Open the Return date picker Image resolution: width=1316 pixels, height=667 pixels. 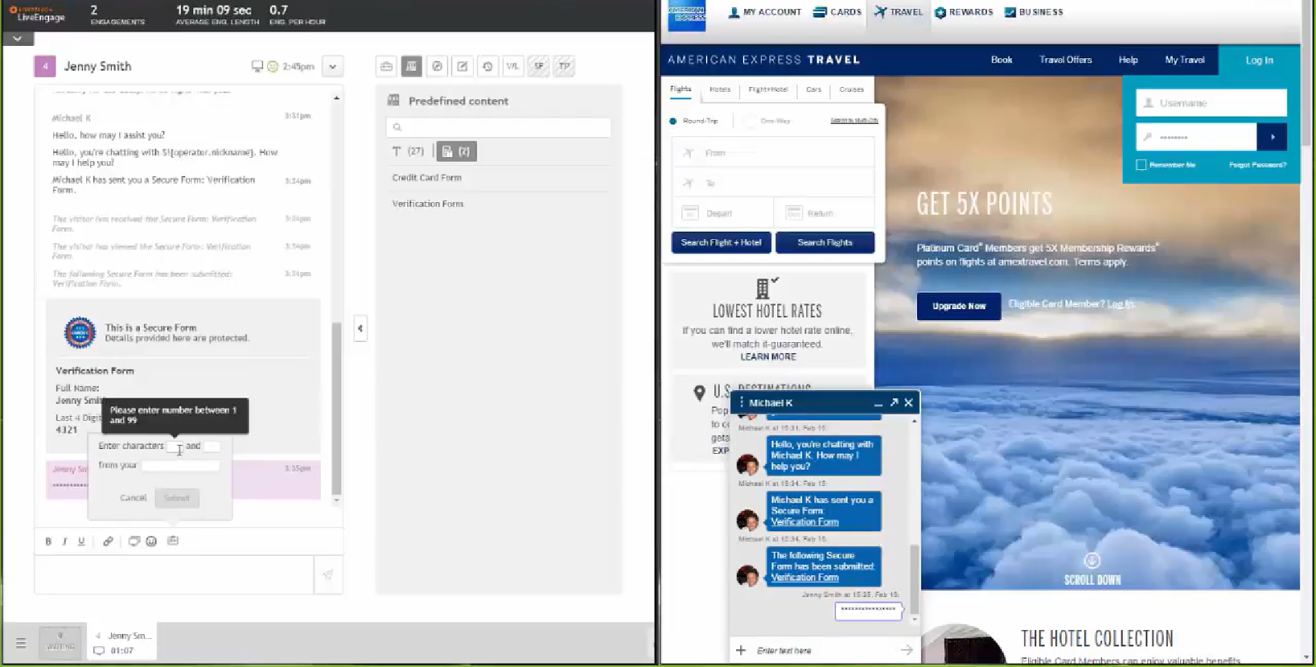[x=825, y=213]
